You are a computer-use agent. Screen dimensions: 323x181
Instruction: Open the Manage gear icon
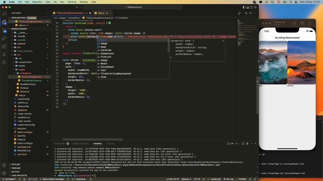tap(4, 173)
